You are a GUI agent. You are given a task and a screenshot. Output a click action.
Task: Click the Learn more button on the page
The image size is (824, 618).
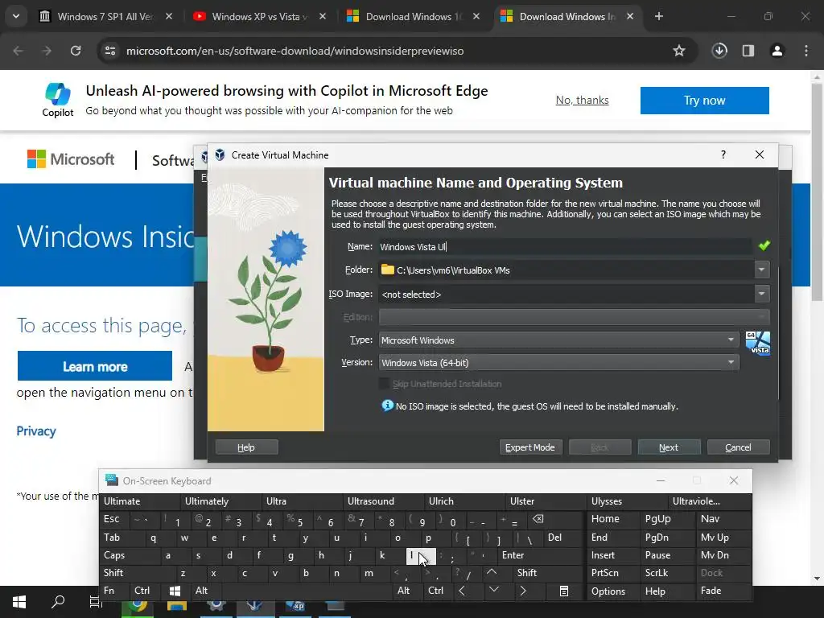coord(95,366)
